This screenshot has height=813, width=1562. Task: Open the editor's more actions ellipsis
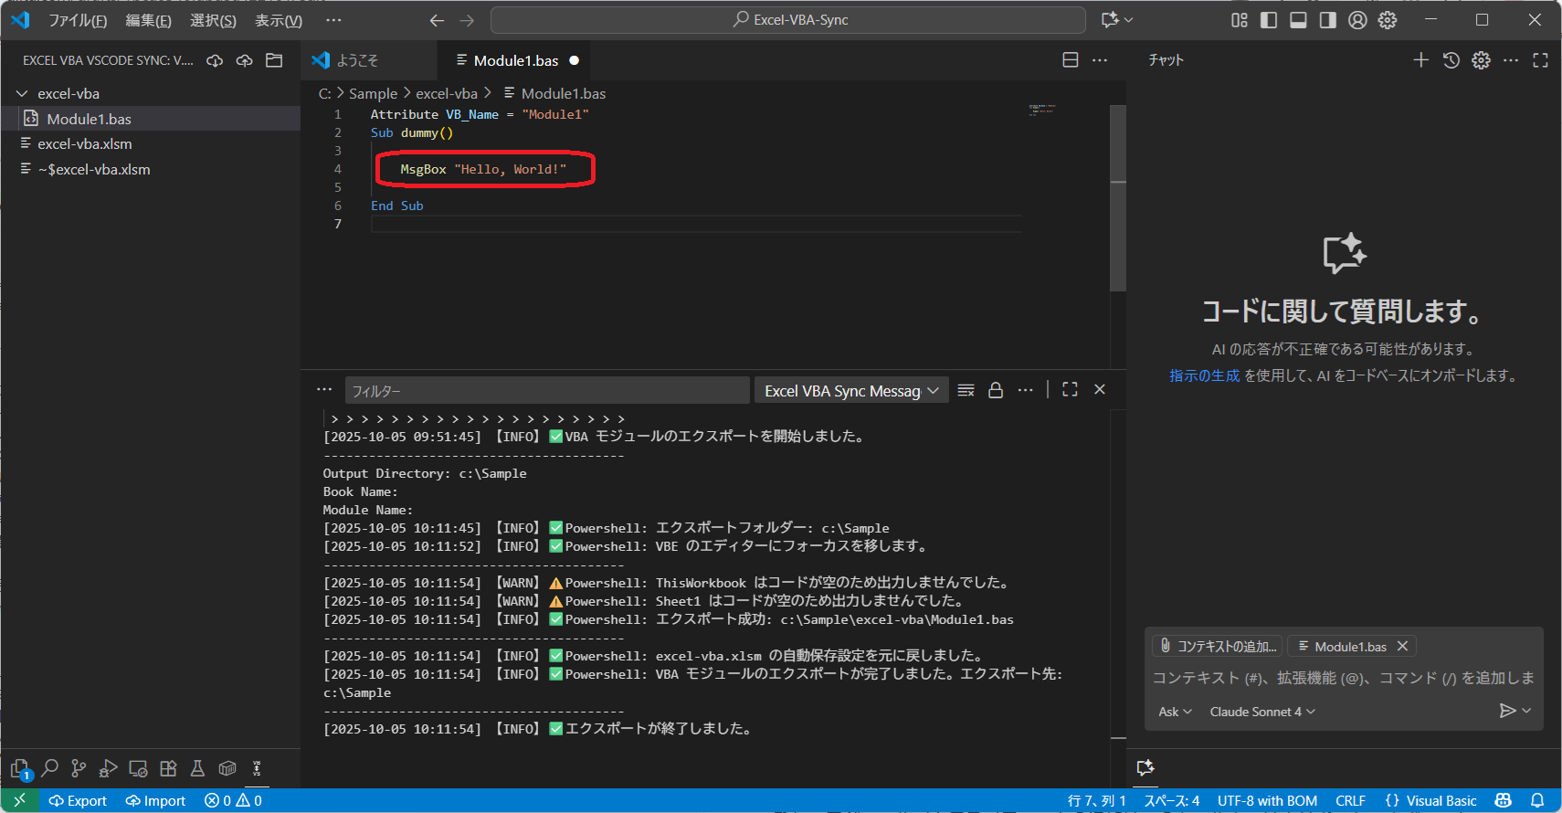coord(1100,60)
